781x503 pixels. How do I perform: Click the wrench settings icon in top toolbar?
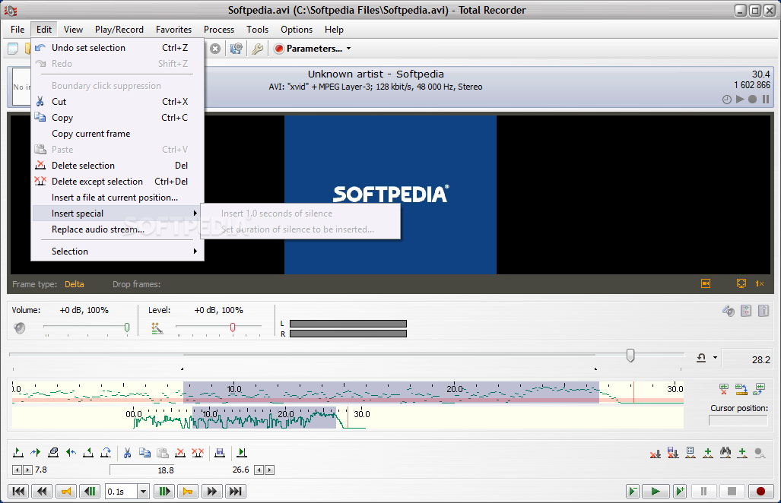(x=258, y=49)
